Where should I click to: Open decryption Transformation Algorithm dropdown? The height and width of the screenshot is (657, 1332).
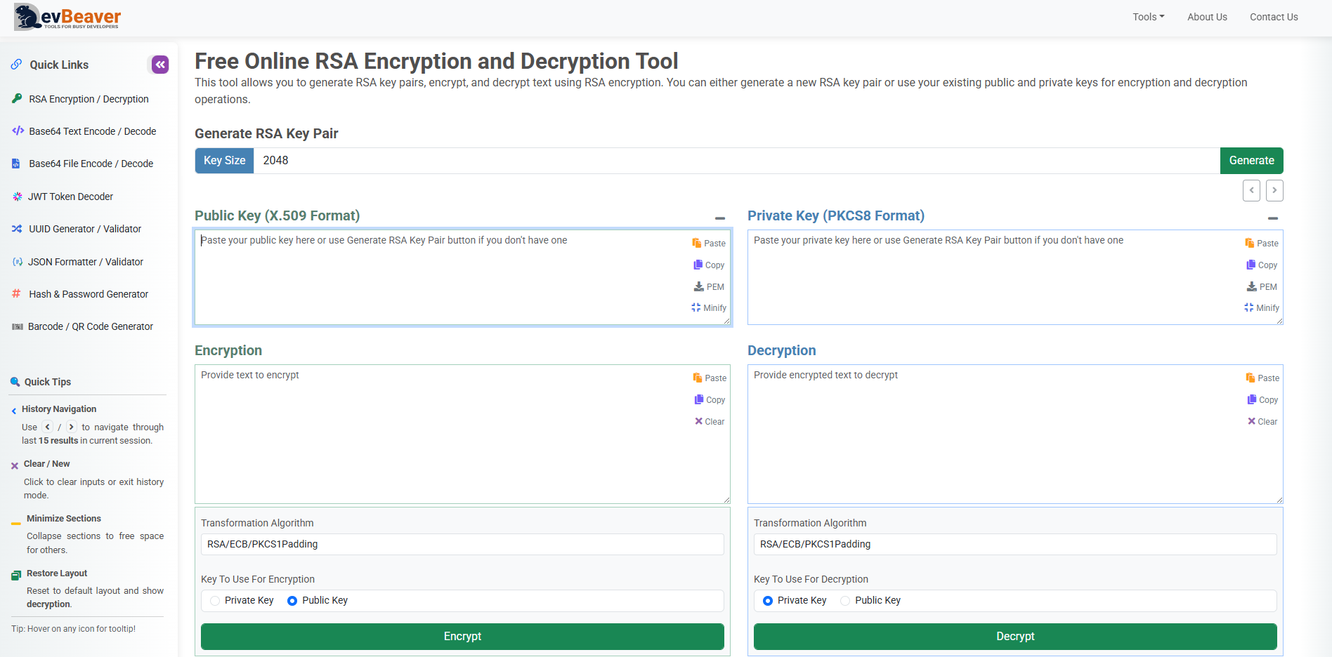tap(1015, 544)
